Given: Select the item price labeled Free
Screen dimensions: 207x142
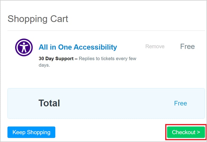Looking at the screenshot, I should tap(188, 46).
